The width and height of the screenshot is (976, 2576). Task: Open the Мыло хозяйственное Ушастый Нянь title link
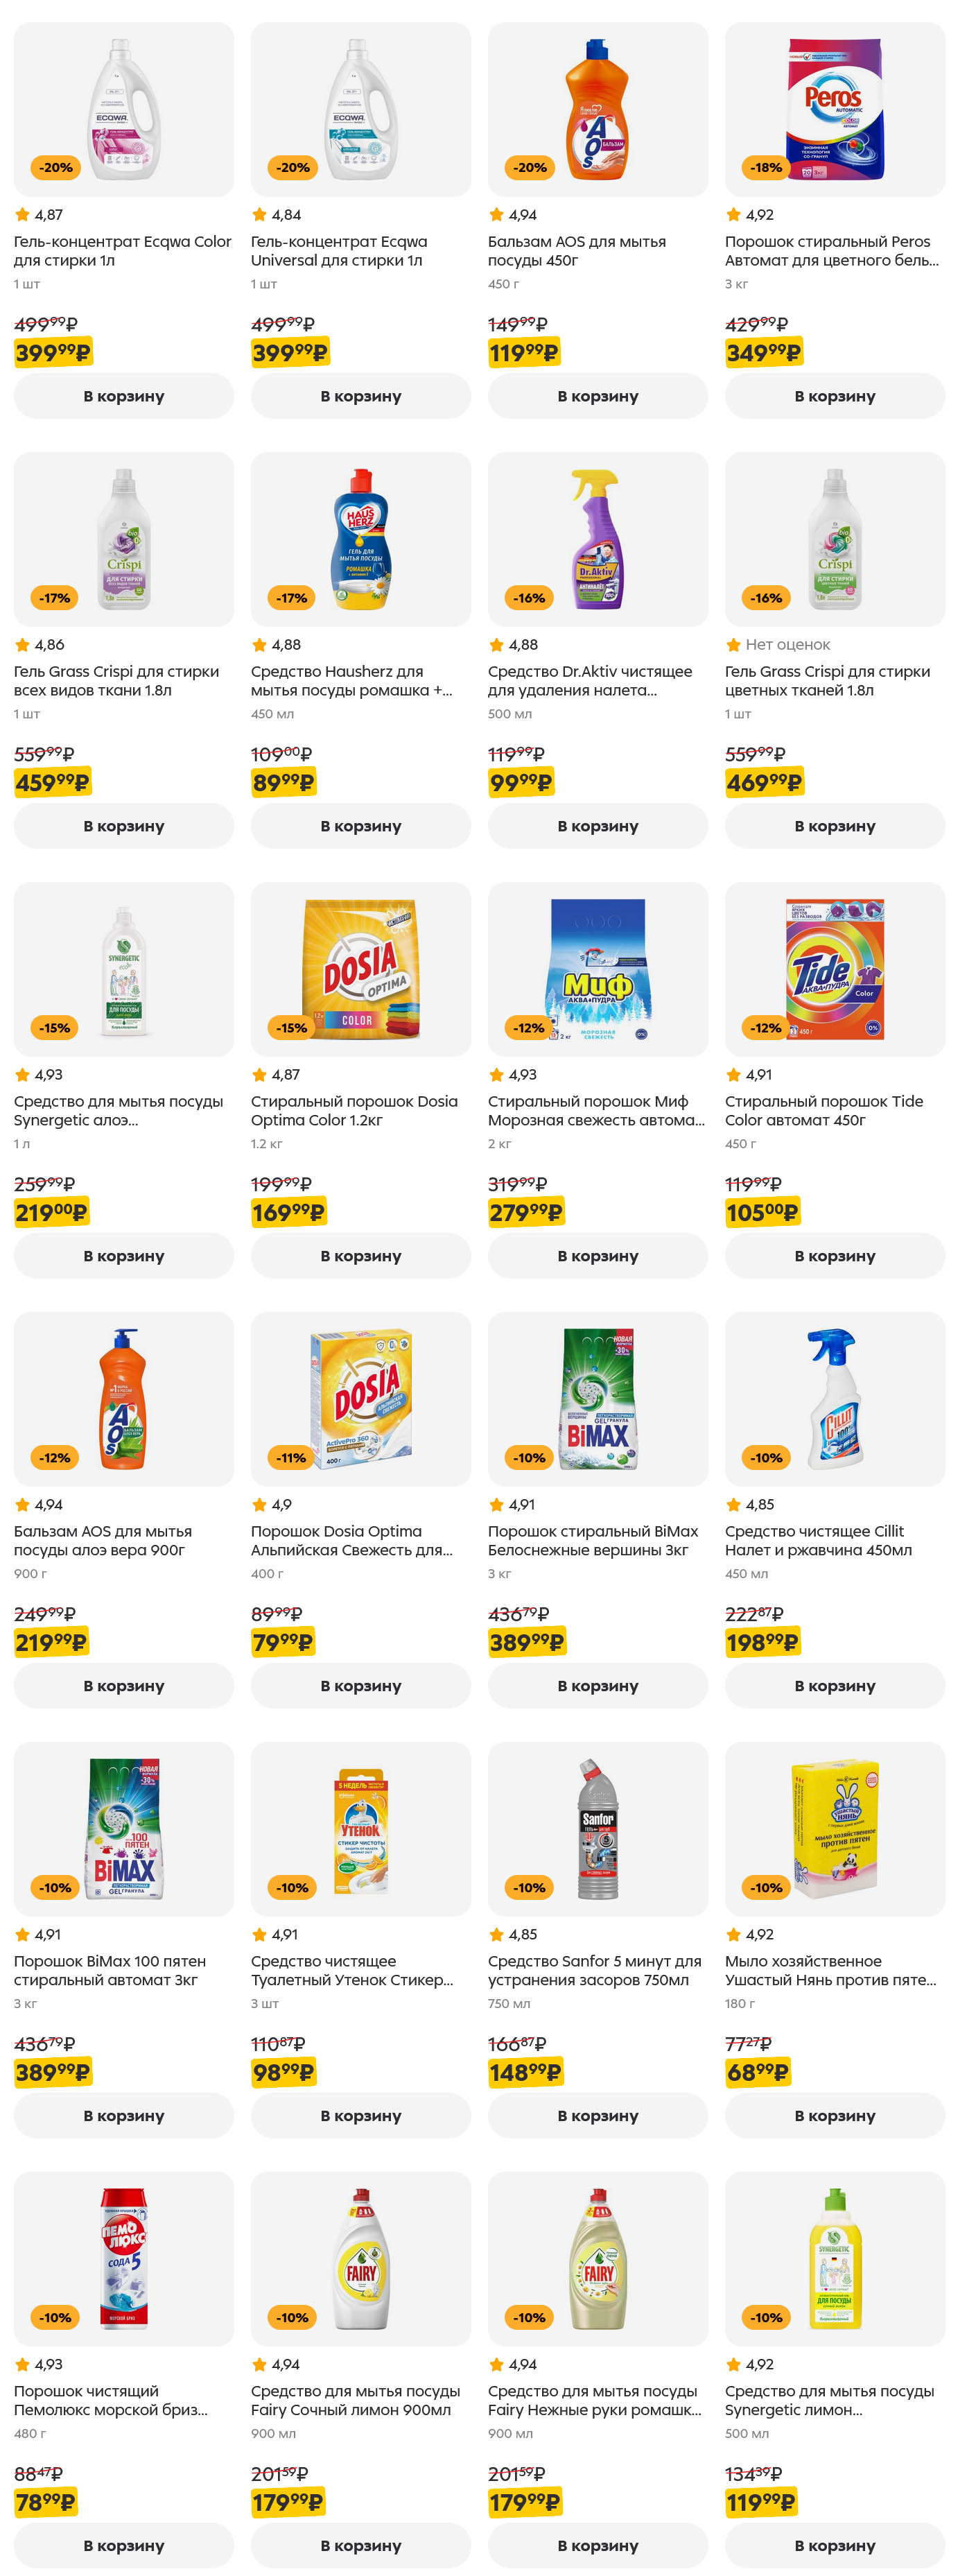(829, 1971)
